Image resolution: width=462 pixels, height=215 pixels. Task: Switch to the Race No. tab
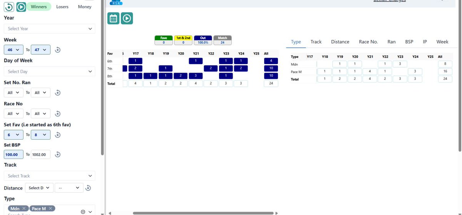368,42
